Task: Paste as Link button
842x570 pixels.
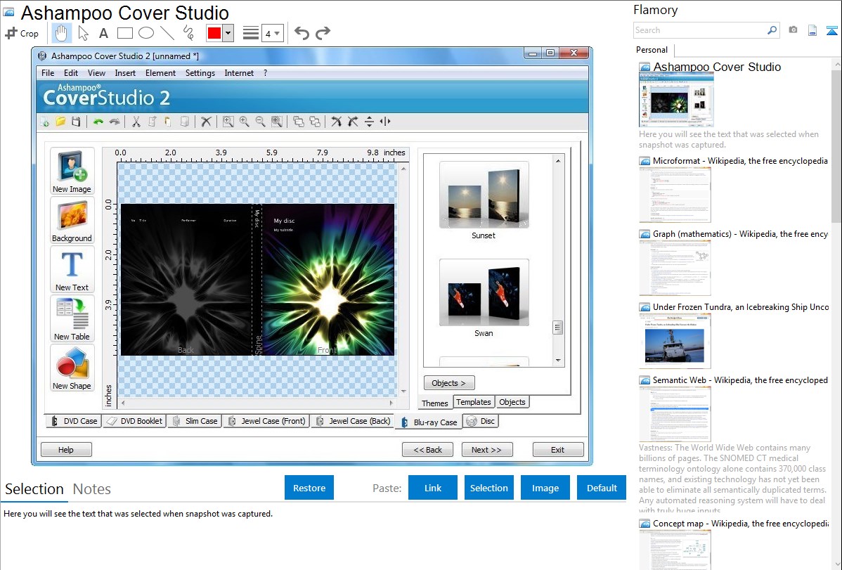Action: (x=433, y=488)
